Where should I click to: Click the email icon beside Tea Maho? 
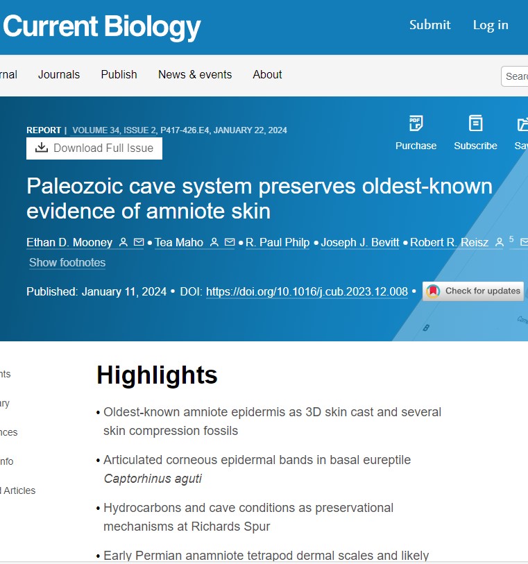click(x=230, y=243)
